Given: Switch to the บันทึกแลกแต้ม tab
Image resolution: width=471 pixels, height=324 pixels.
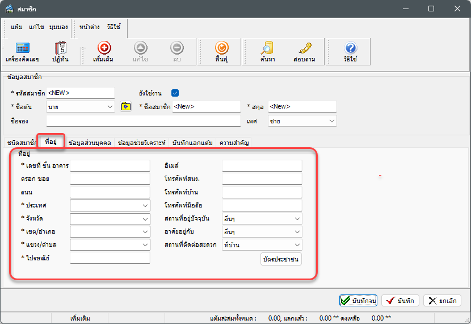Looking at the screenshot, I should [x=194, y=143].
